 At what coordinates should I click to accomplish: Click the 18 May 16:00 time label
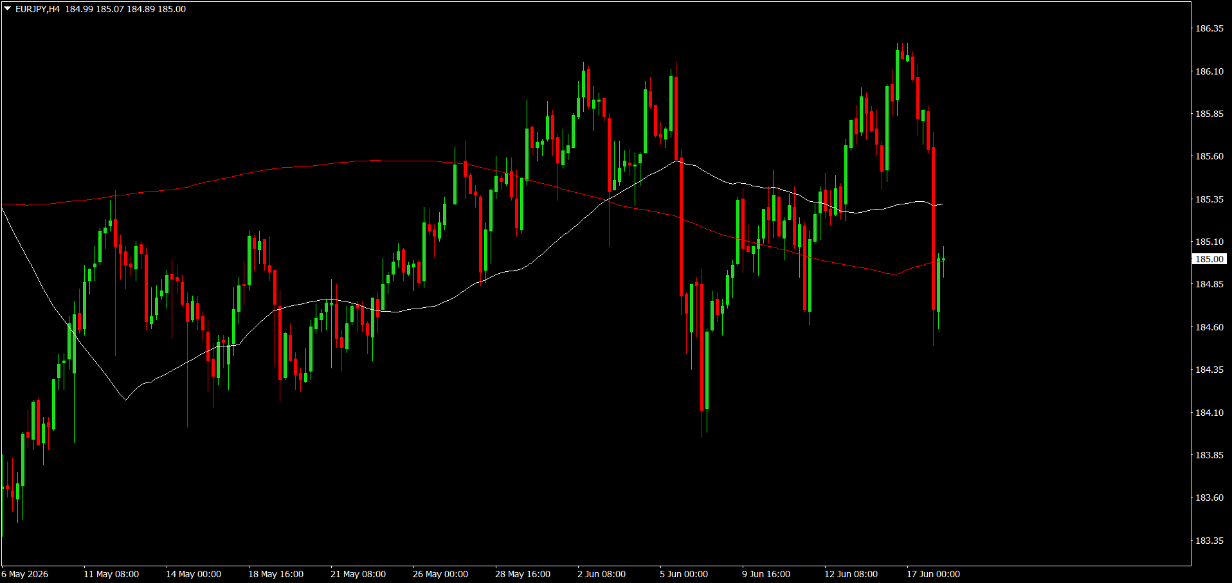[276, 574]
